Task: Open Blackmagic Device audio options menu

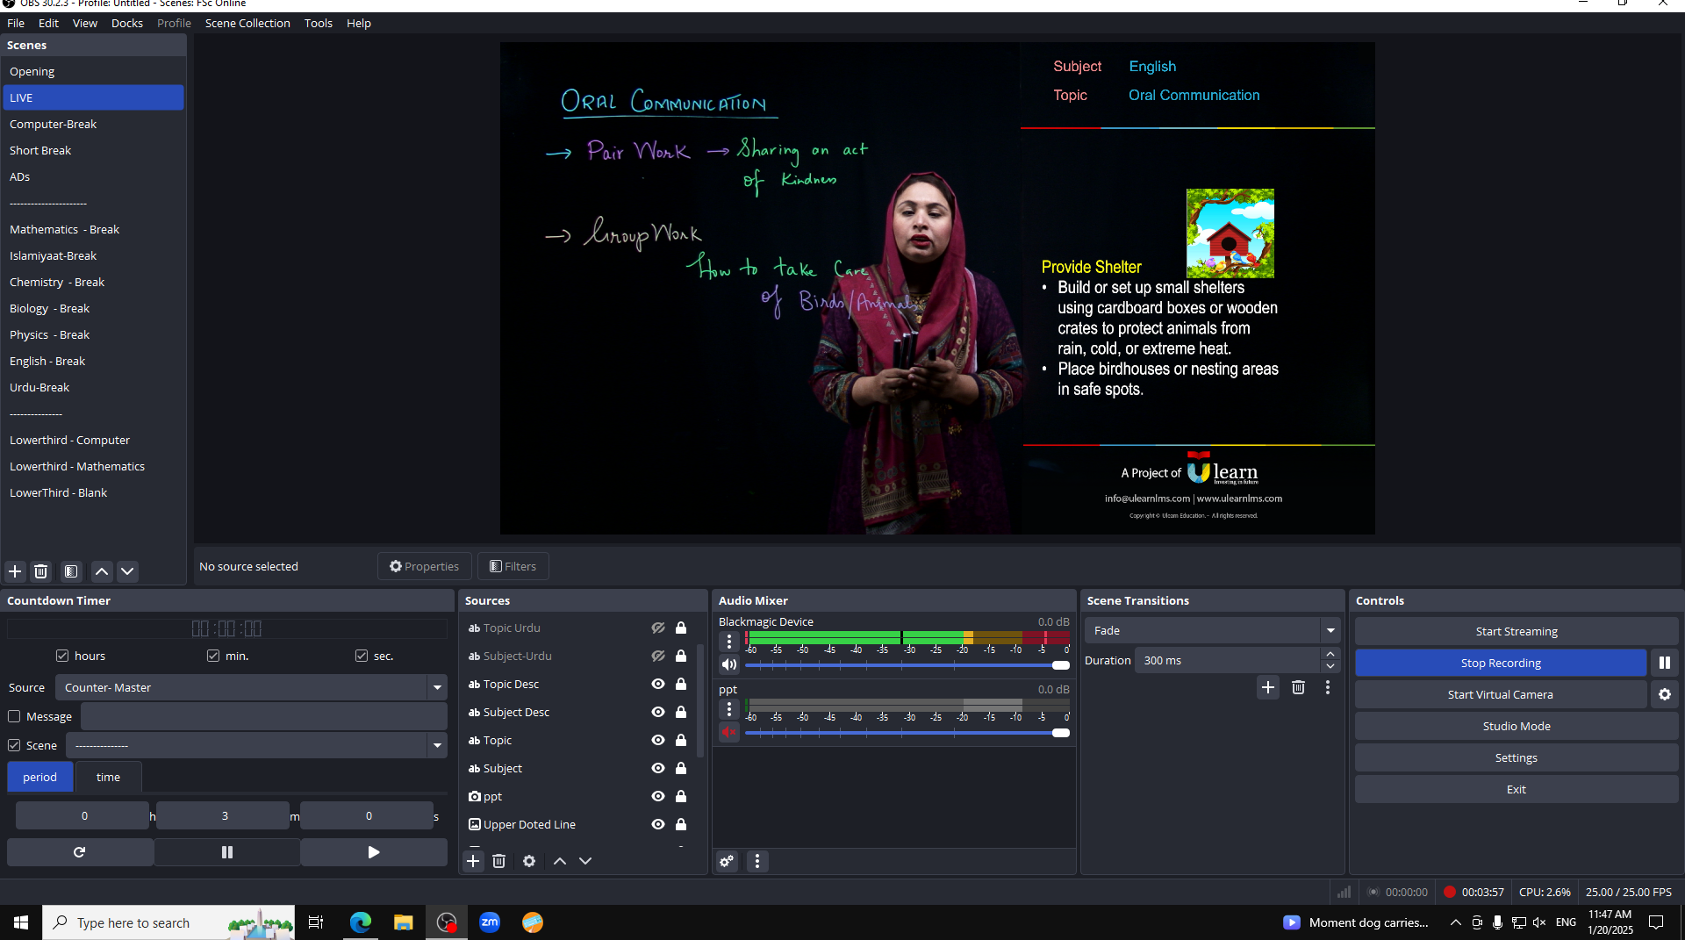Action: 729,642
